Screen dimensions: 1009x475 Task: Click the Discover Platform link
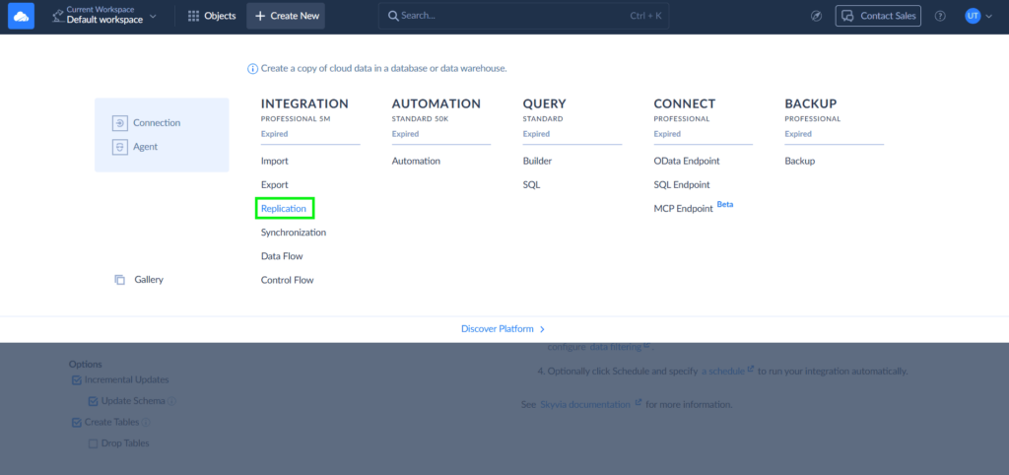point(504,329)
